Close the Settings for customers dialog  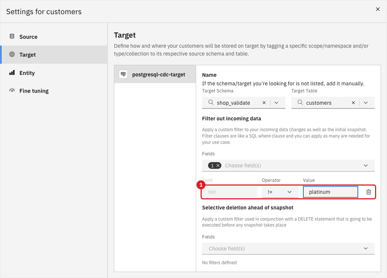pos(378,9)
